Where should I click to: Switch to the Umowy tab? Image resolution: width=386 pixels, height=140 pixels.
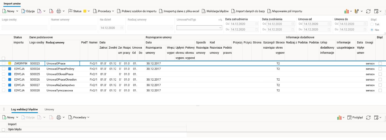click(49, 109)
